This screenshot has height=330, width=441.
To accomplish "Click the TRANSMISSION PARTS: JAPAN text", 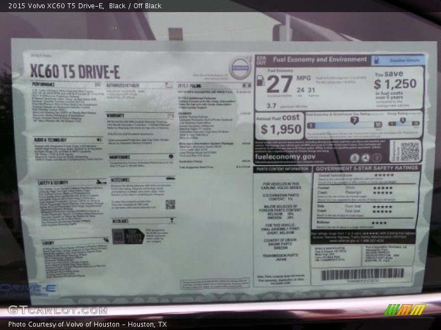I will 281,257.
